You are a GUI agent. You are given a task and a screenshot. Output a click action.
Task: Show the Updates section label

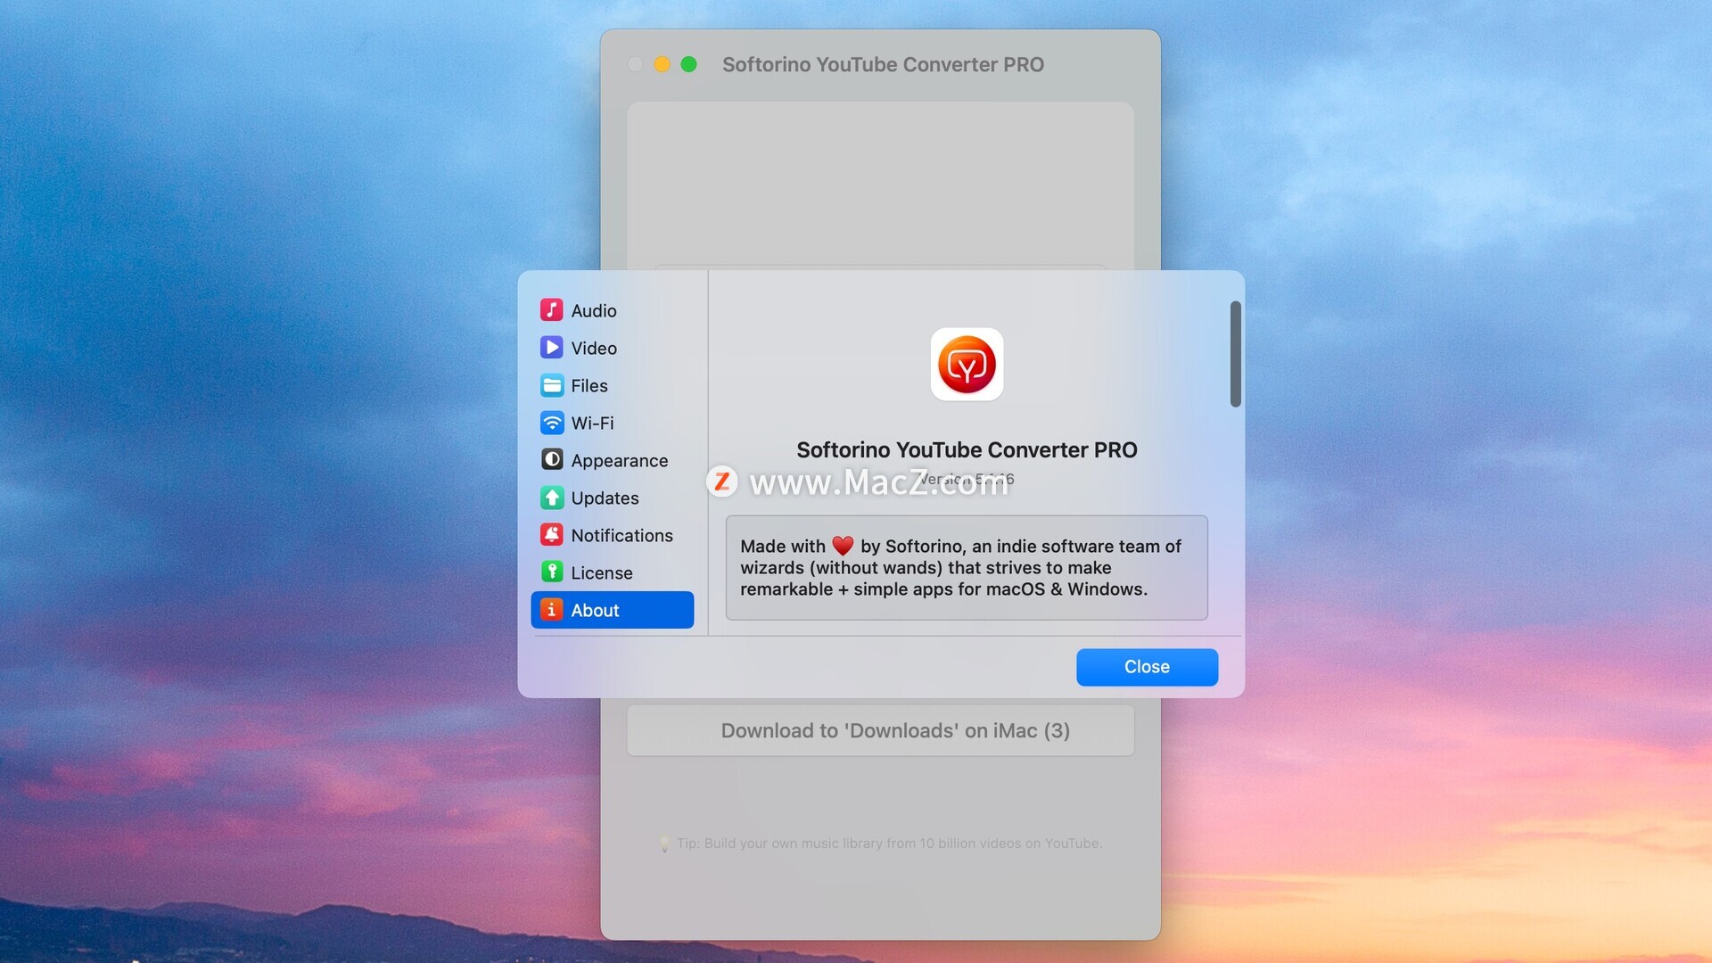point(605,498)
